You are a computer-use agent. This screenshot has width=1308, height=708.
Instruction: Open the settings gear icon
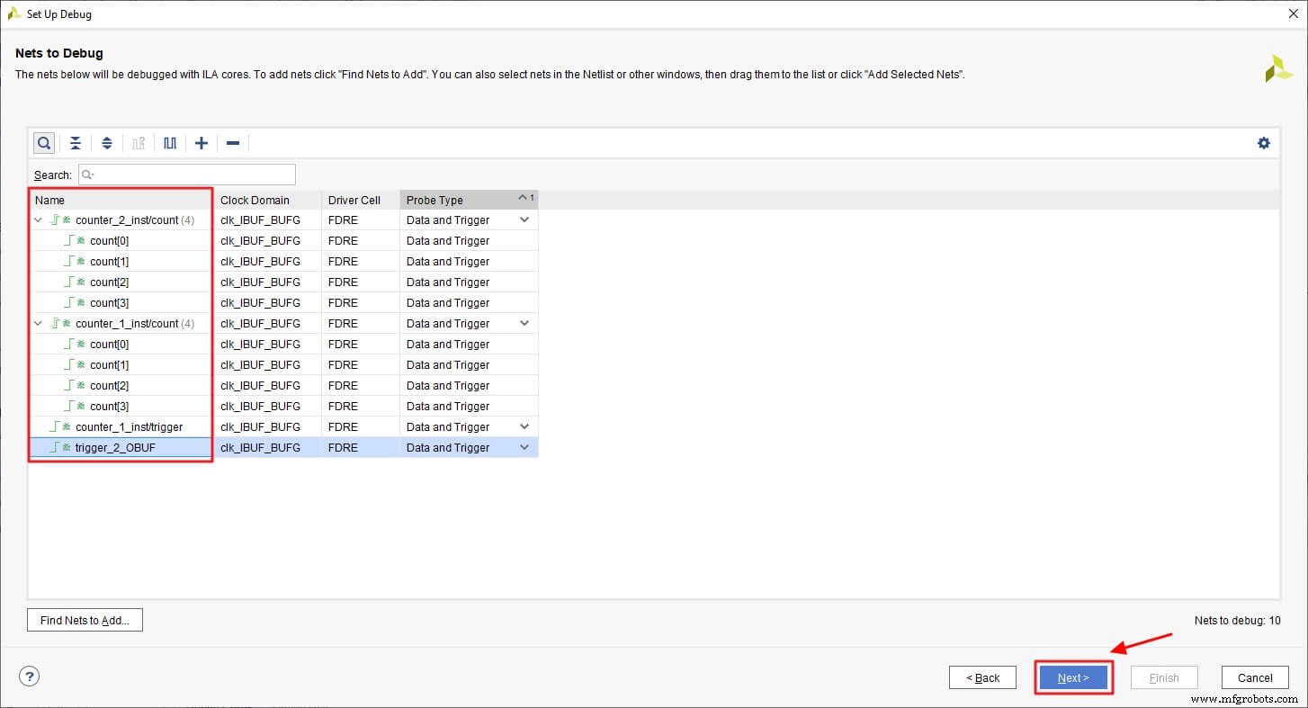pyautogui.click(x=1264, y=142)
